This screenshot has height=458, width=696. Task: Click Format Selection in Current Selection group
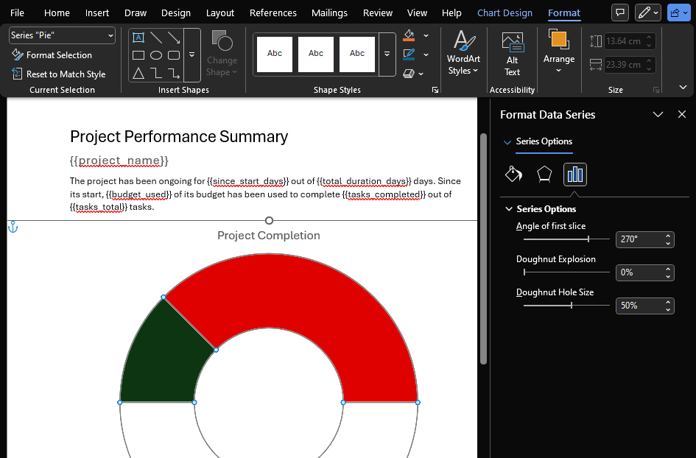(x=54, y=55)
